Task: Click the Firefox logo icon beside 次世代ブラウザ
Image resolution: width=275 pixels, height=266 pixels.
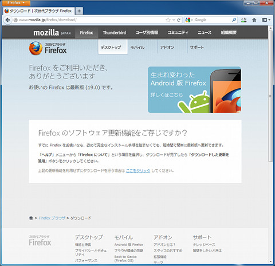Action: click(x=36, y=48)
